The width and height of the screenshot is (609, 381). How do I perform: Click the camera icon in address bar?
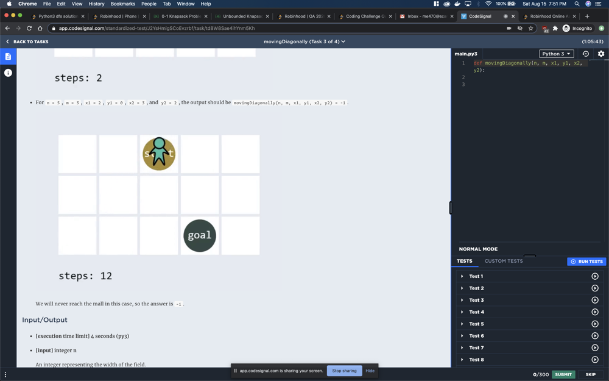509,28
